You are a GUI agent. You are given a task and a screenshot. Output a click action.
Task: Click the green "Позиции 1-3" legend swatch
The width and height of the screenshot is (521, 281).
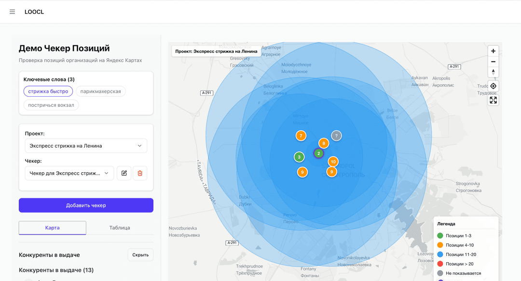coord(440,236)
